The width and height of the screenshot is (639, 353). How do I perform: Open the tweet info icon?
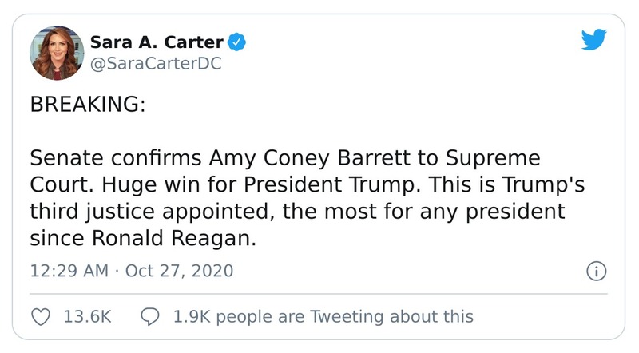595,271
